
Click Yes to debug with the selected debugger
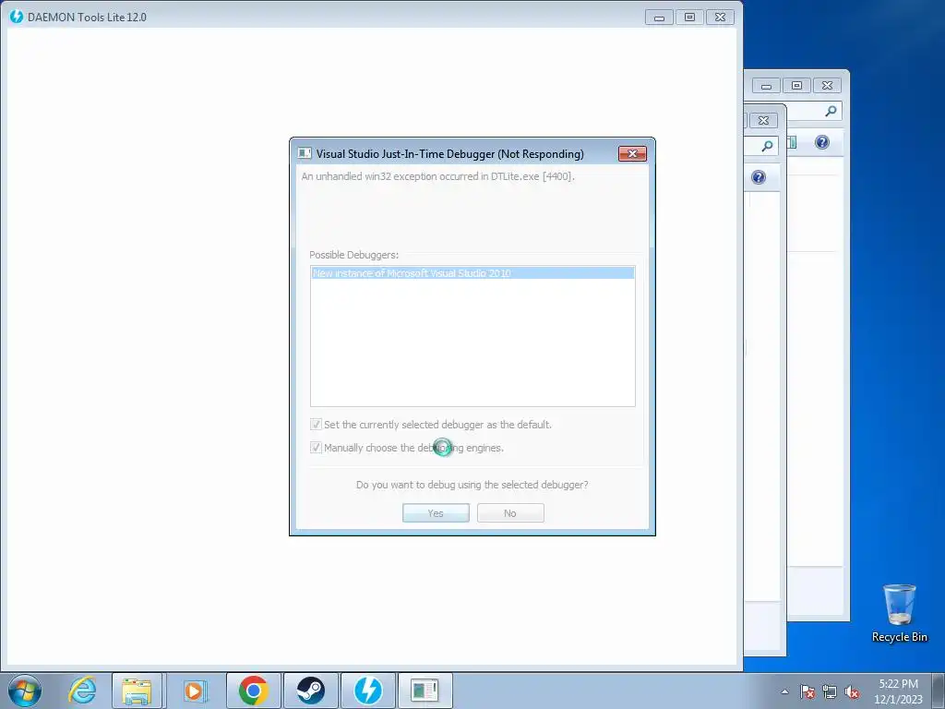[x=436, y=513]
